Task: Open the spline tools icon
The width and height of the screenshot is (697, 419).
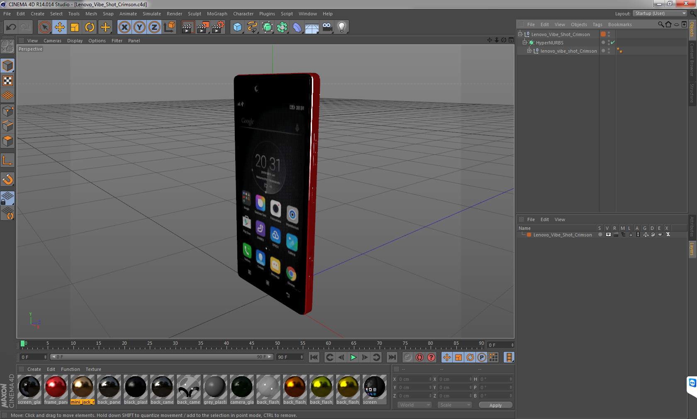Action: coord(252,27)
